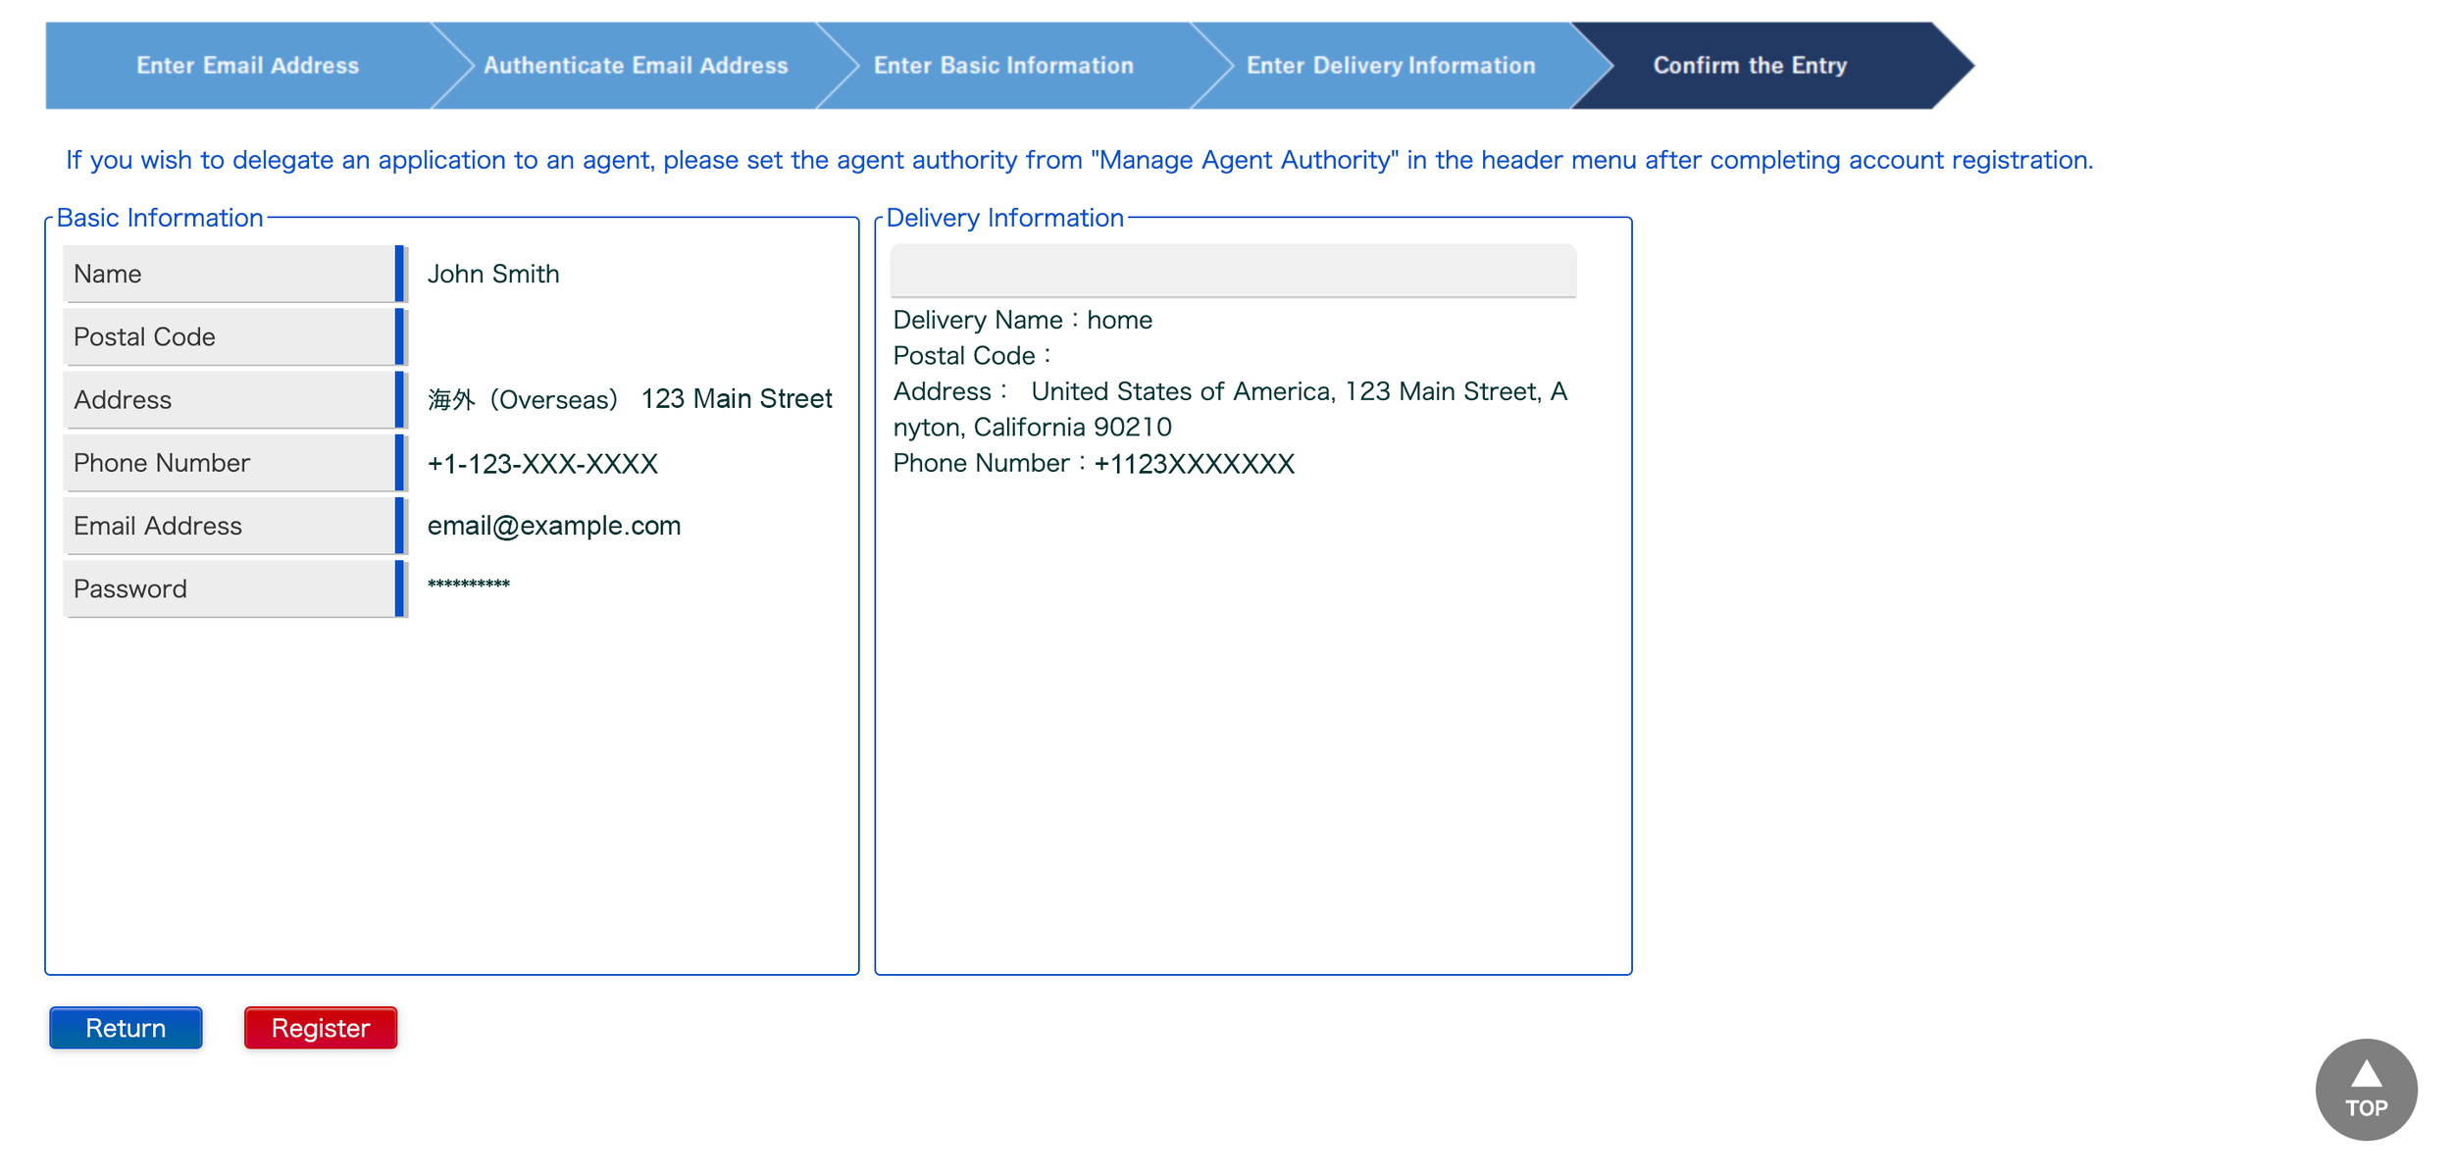
Task: Click the John Smith name value
Action: click(x=493, y=275)
